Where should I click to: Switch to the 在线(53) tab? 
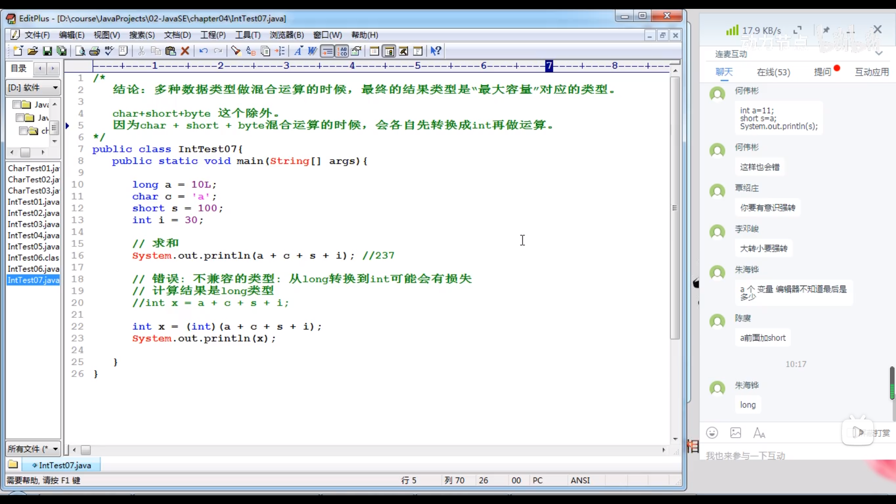[773, 72]
